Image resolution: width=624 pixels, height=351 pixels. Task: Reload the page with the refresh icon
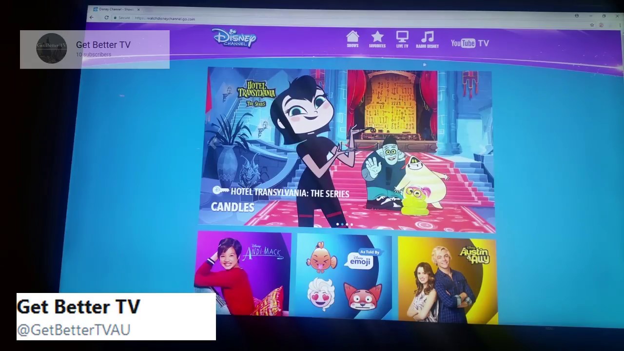click(x=106, y=18)
